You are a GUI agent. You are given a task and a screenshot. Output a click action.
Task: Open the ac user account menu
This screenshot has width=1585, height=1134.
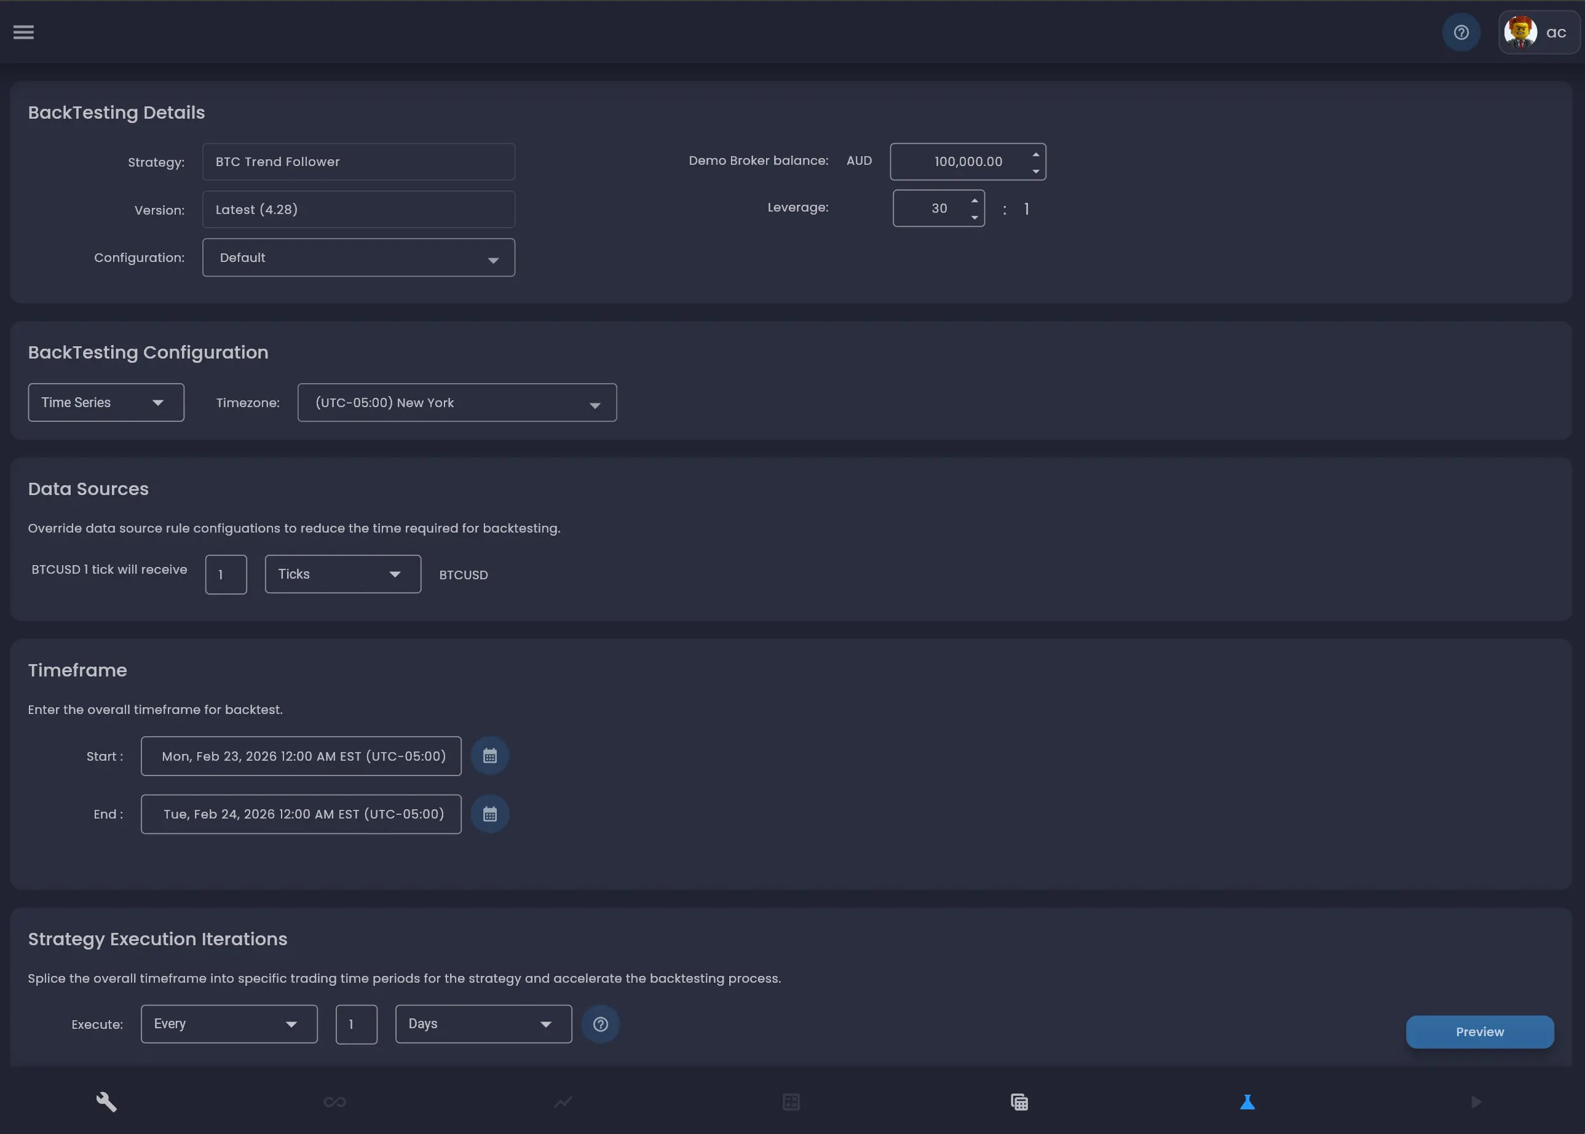click(x=1539, y=31)
